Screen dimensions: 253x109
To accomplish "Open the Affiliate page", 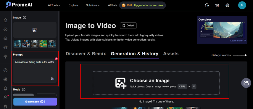I will [x=112, y=5].
